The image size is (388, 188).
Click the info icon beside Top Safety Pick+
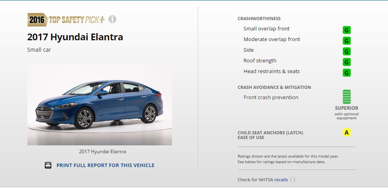click(x=112, y=19)
